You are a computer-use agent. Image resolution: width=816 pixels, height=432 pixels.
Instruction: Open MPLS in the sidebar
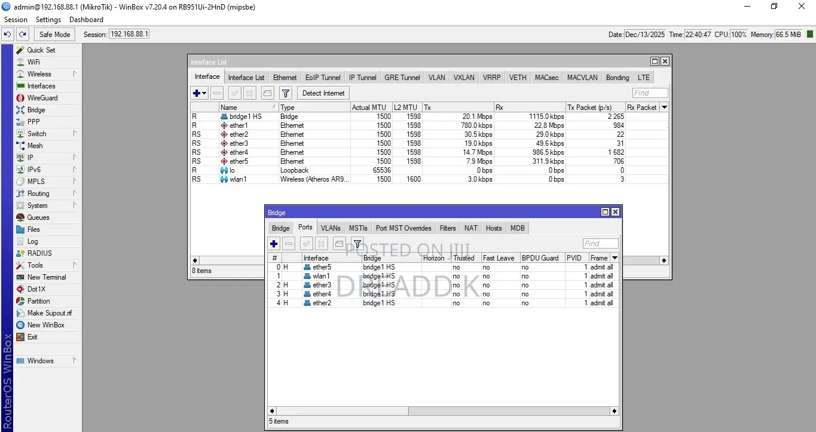click(x=36, y=182)
